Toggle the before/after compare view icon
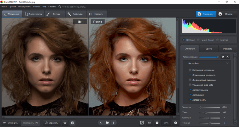This screenshot has height=127, width=239. 72,123
